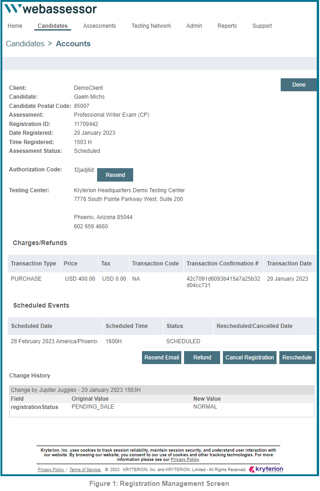Open the Assessments menu
This screenshot has height=491, width=320.
(x=99, y=26)
